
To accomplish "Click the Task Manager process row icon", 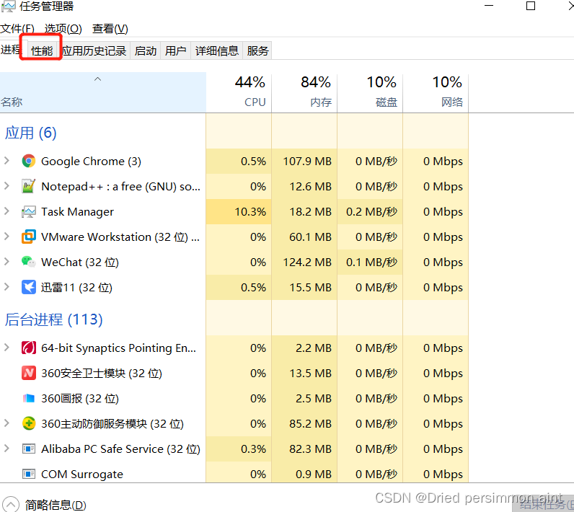I will point(29,211).
